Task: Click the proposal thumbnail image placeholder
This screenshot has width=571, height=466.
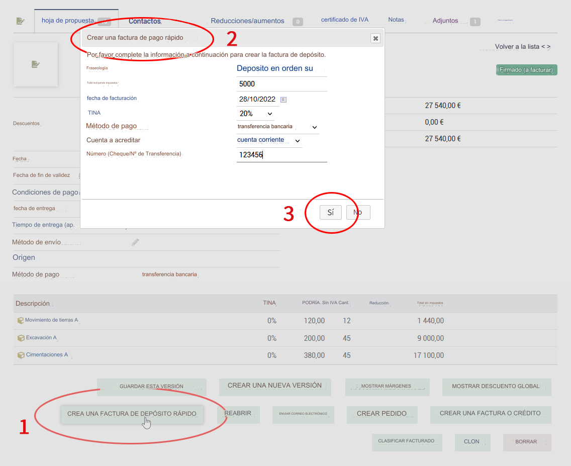Action: (36, 64)
